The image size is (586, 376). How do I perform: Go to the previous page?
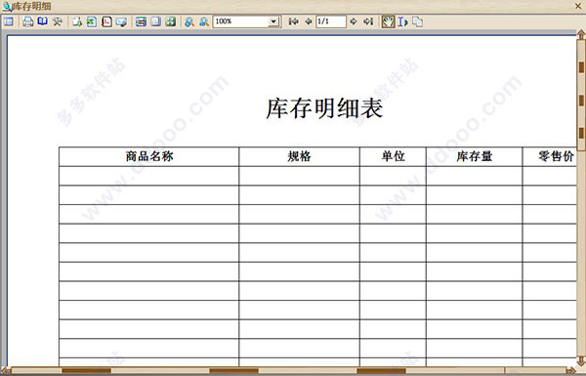(309, 21)
